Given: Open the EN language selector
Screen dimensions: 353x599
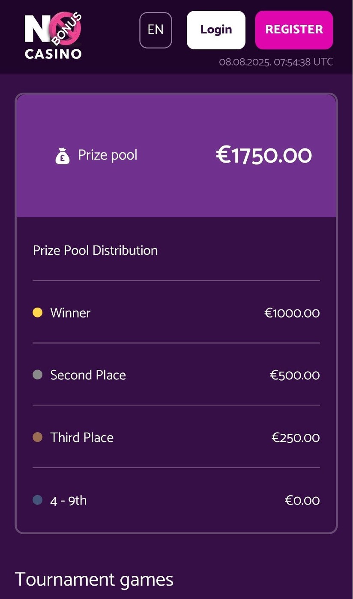Looking at the screenshot, I should pos(156,30).
